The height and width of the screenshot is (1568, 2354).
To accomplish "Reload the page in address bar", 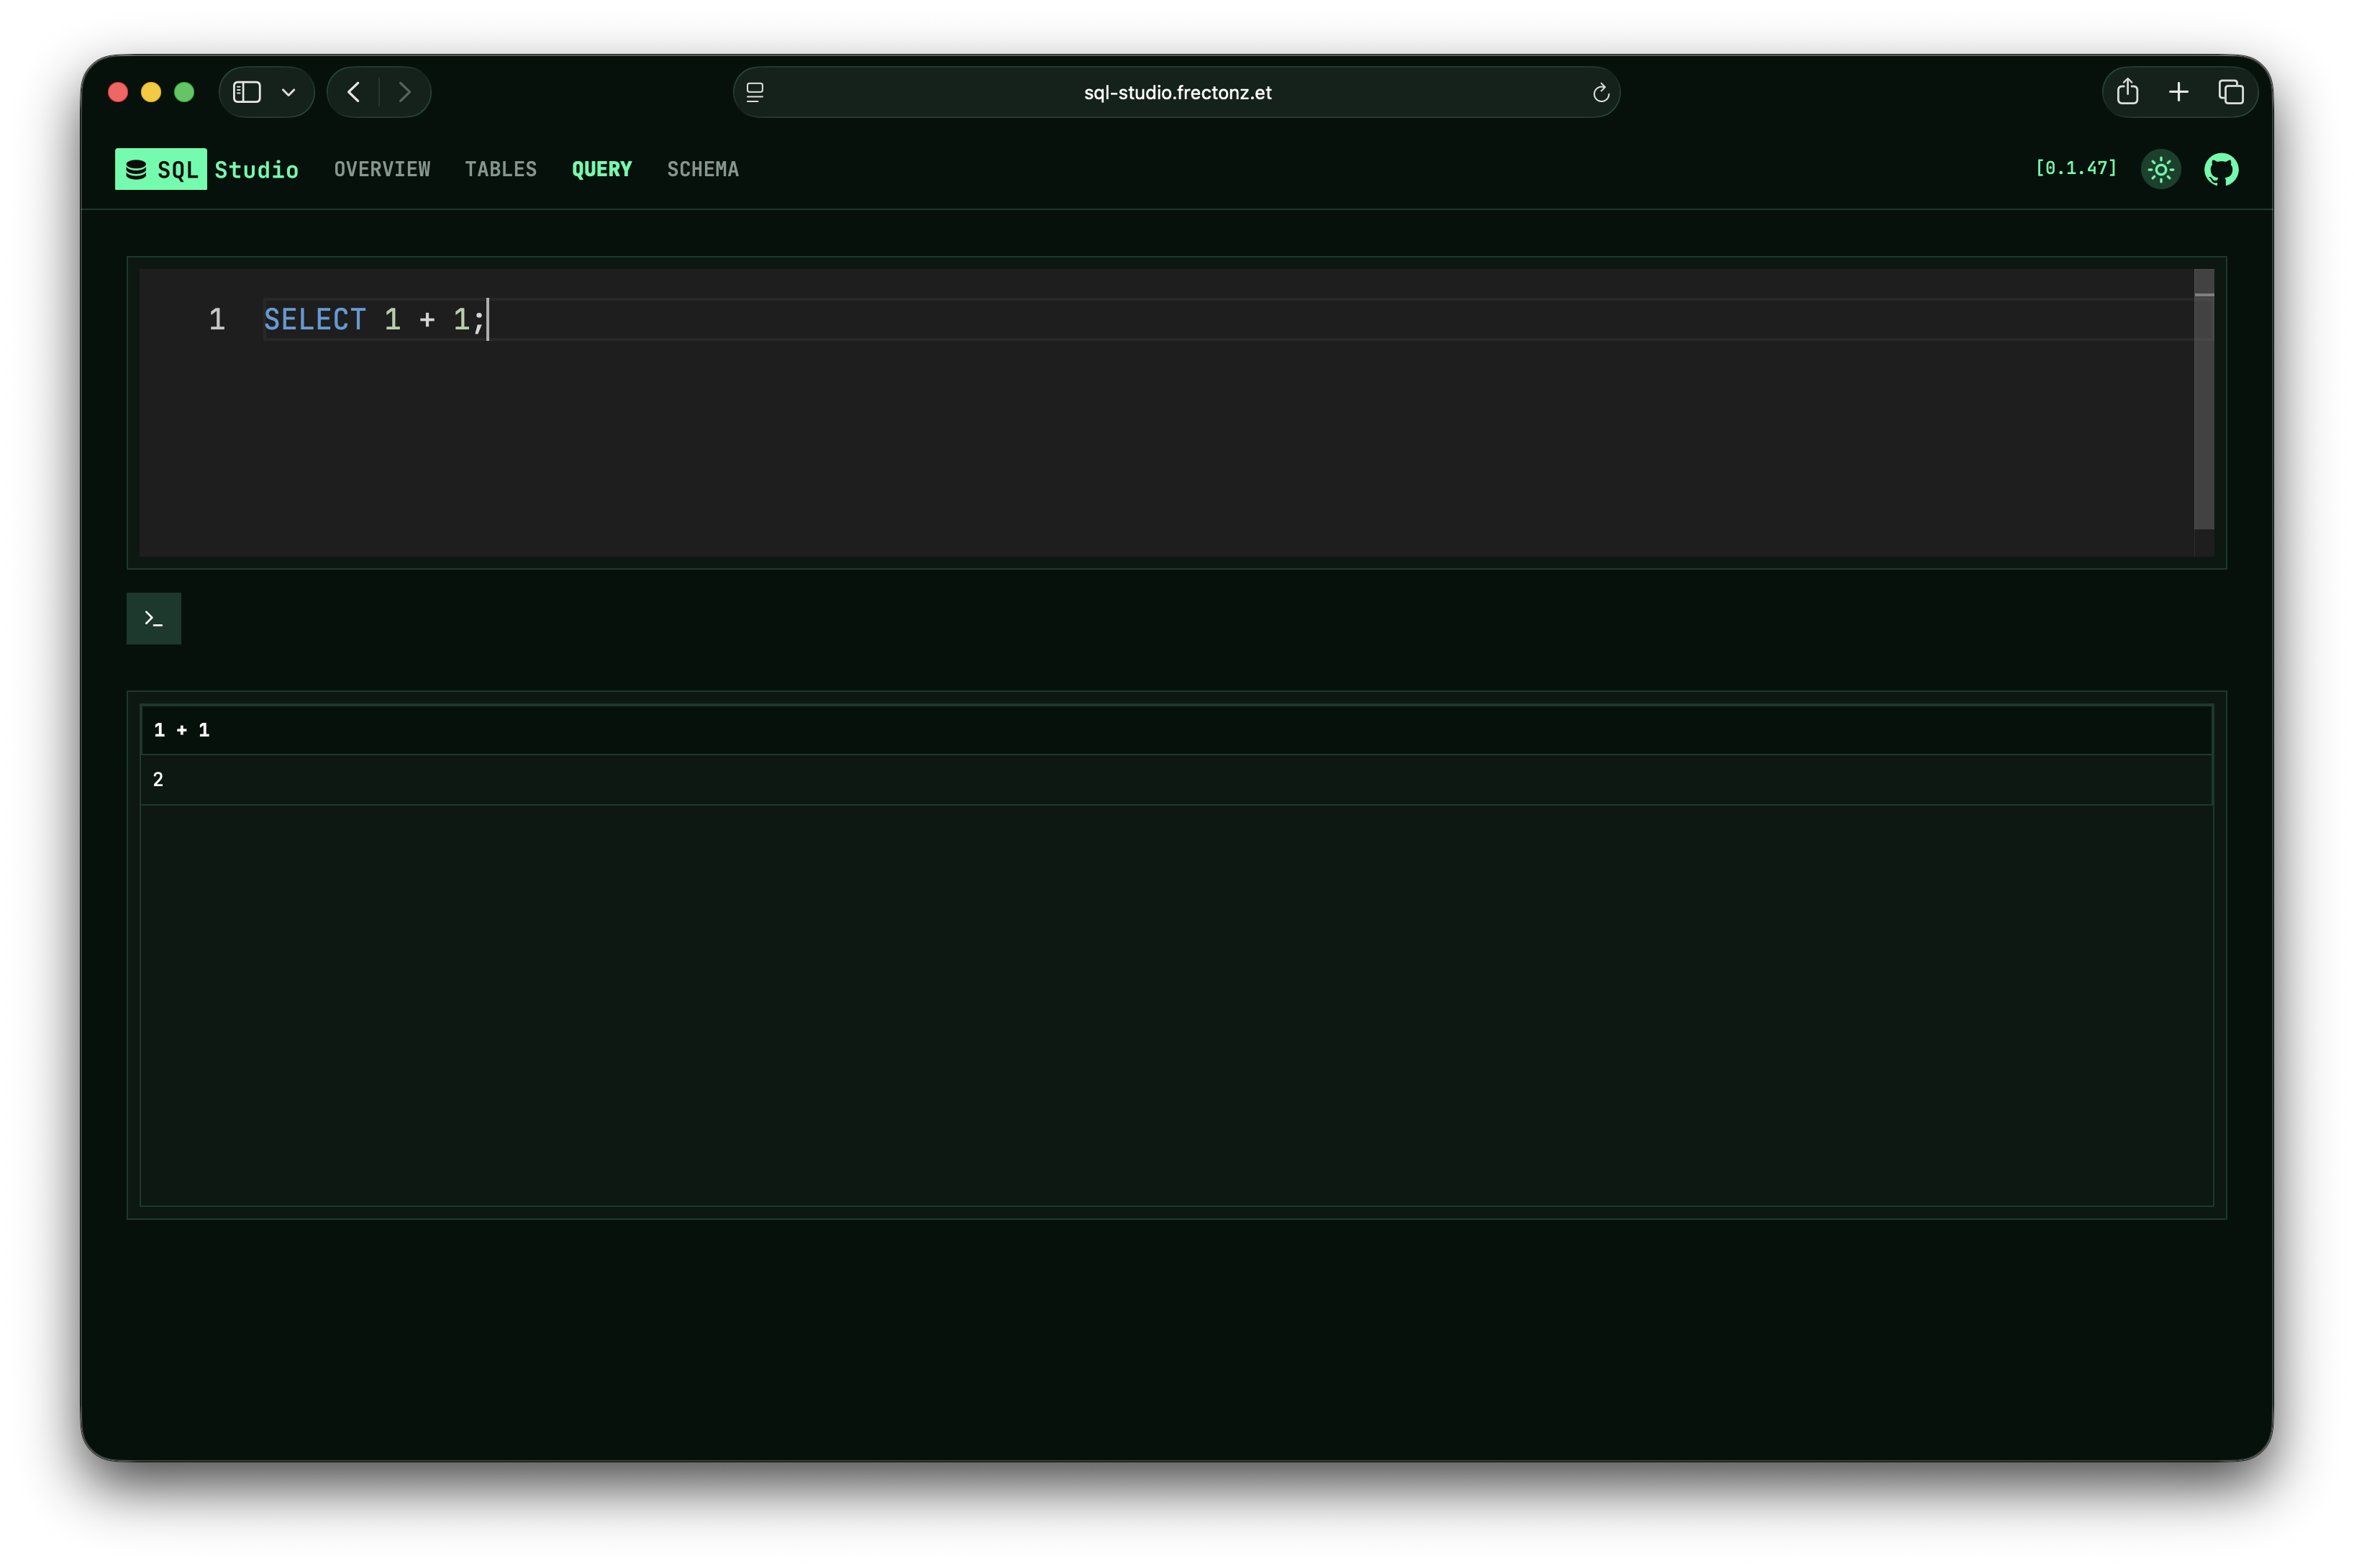I will tap(1600, 93).
